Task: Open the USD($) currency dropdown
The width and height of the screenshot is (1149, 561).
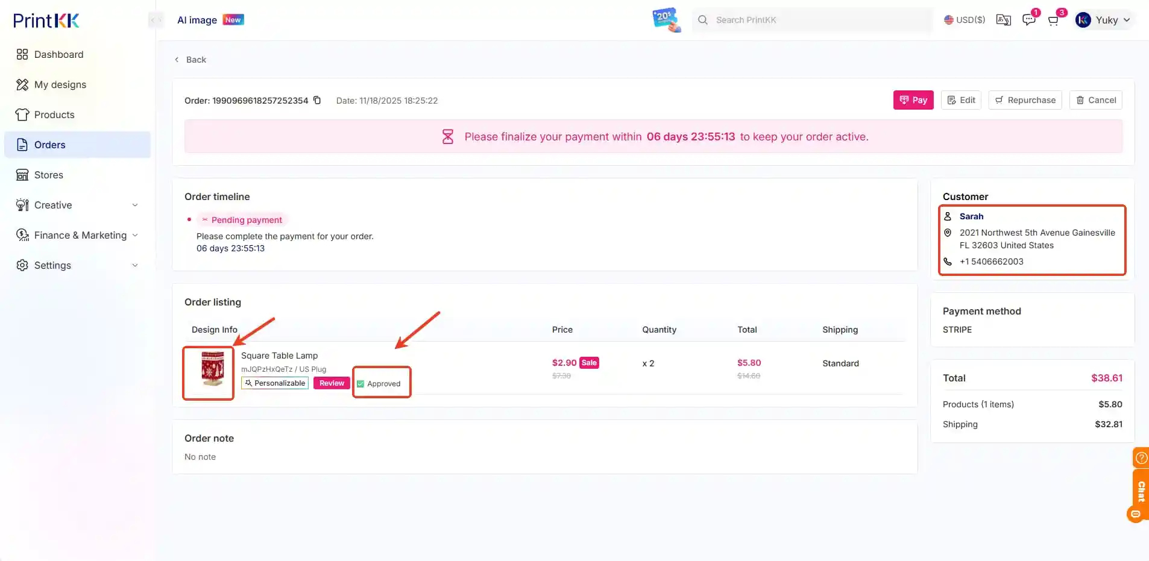Action: [965, 19]
